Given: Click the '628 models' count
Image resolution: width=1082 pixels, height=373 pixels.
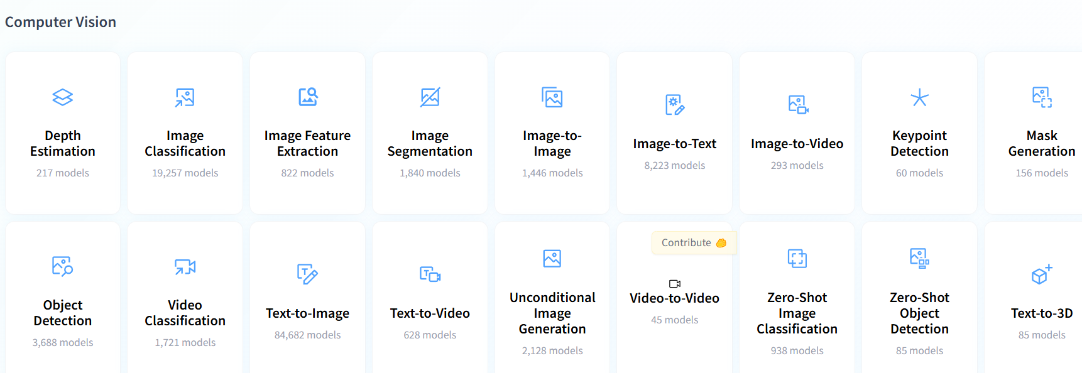Looking at the screenshot, I should point(430,335).
